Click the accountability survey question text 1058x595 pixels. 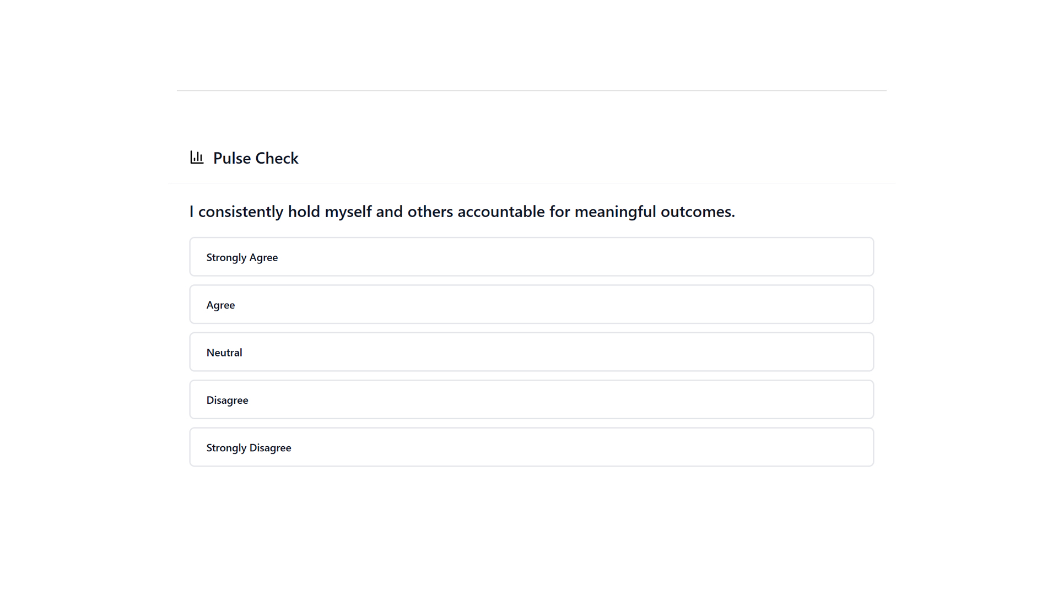[x=462, y=212]
